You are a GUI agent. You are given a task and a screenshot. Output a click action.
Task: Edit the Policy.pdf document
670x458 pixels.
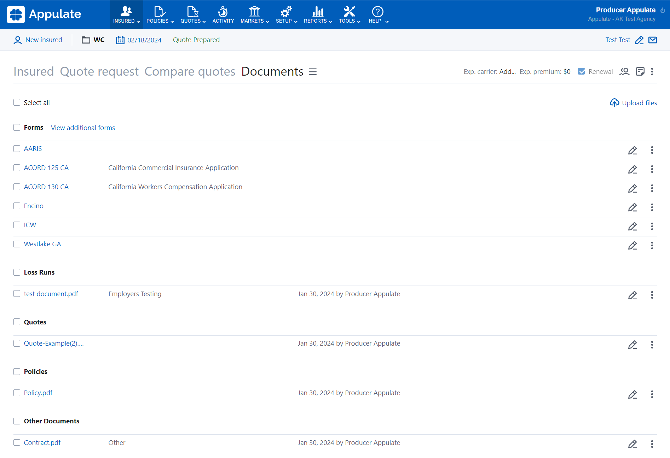(633, 394)
